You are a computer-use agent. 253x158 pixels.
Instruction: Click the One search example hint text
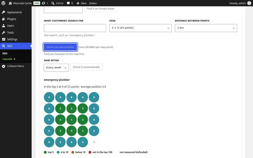[70, 35]
